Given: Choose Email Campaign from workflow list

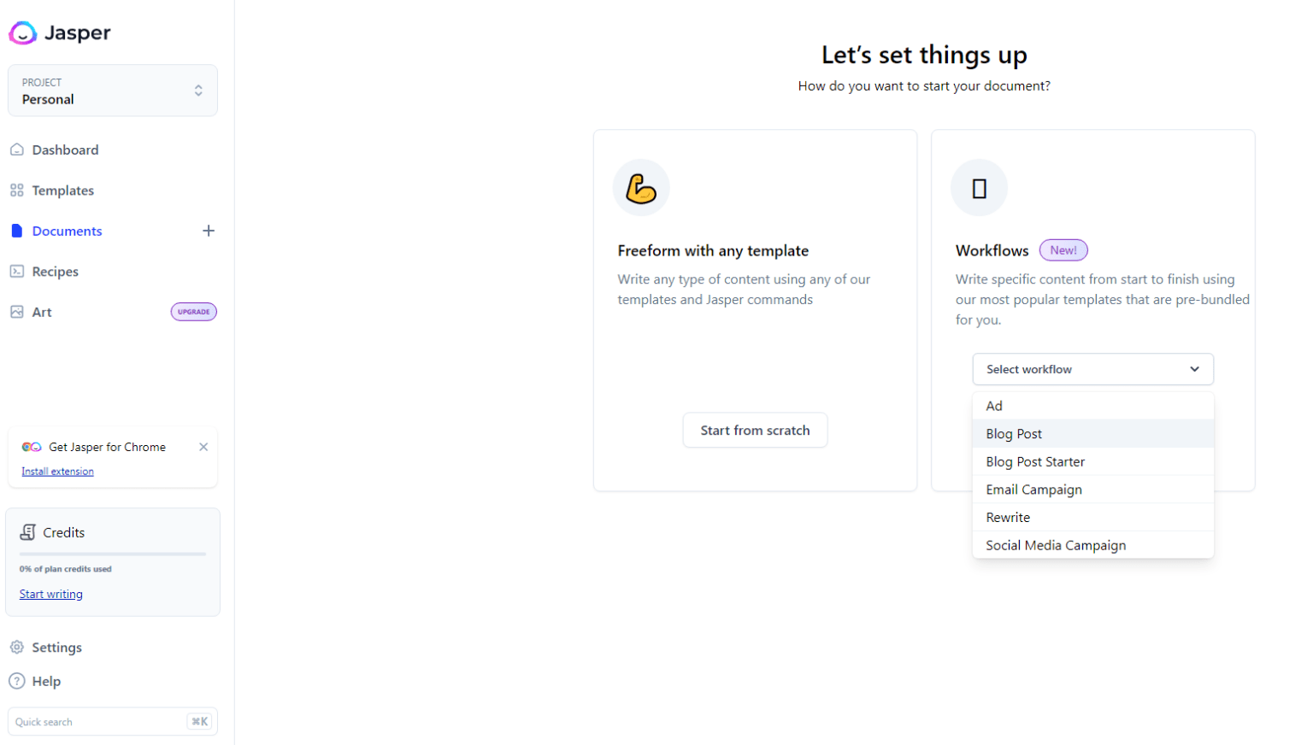Looking at the screenshot, I should (1033, 490).
